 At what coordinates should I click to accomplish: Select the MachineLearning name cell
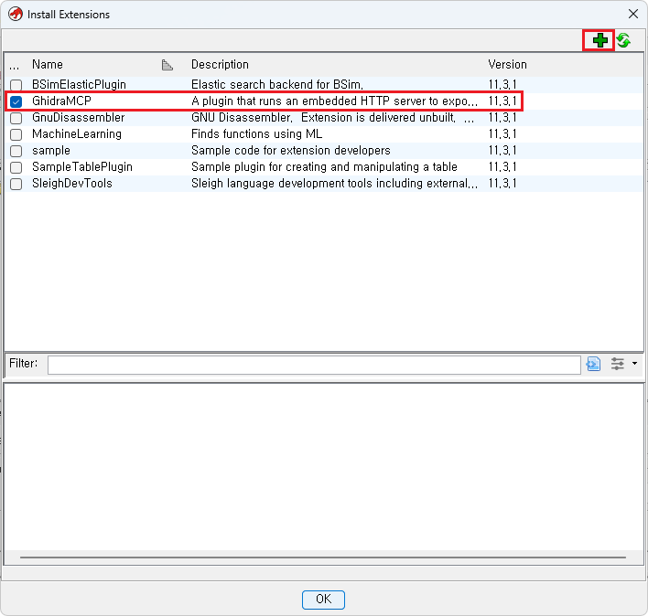coord(77,133)
